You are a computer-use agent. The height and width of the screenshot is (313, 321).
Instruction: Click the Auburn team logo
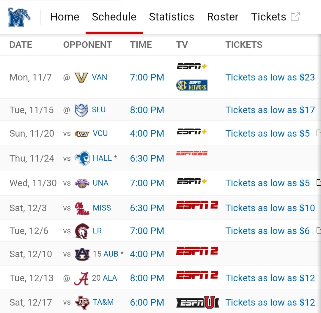click(x=82, y=254)
